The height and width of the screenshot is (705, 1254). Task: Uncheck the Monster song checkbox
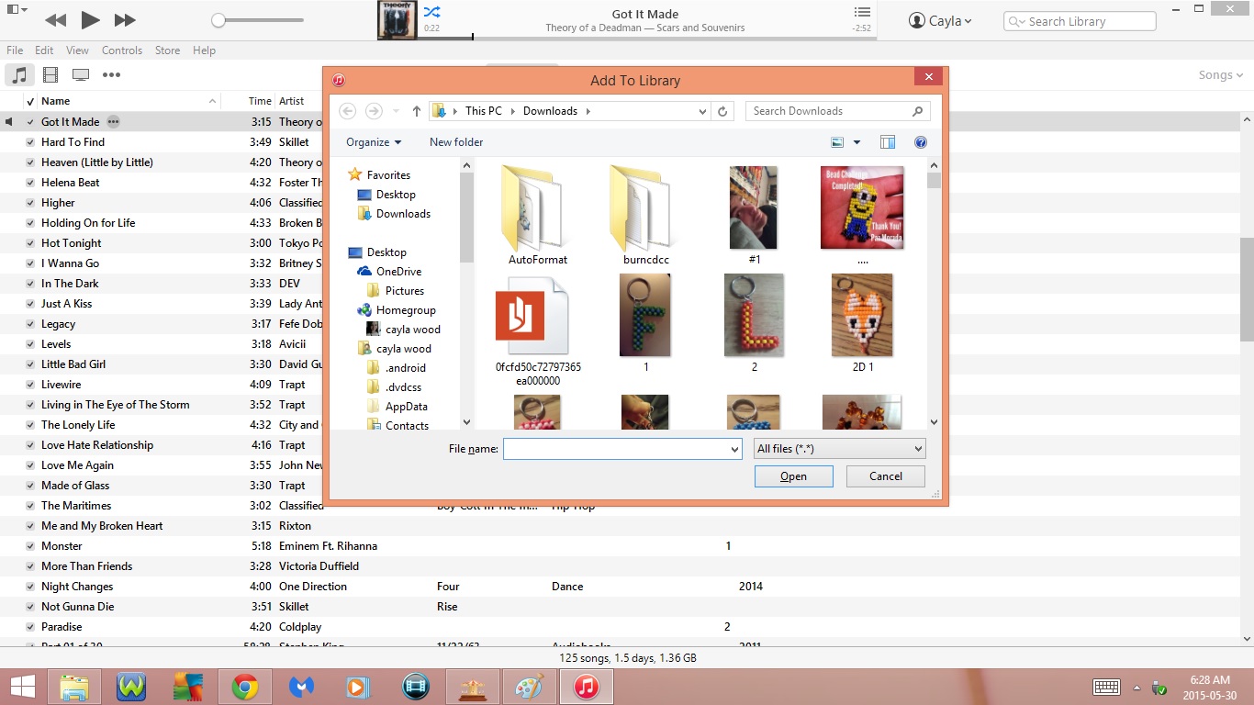(x=30, y=546)
